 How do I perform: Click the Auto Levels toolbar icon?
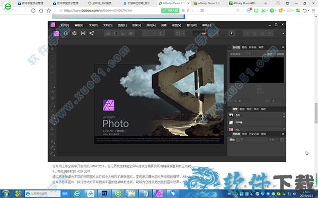108,34
